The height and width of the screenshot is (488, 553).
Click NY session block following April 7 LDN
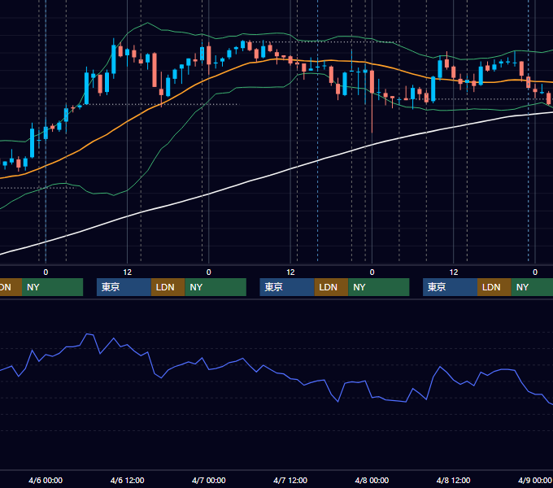tap(379, 287)
